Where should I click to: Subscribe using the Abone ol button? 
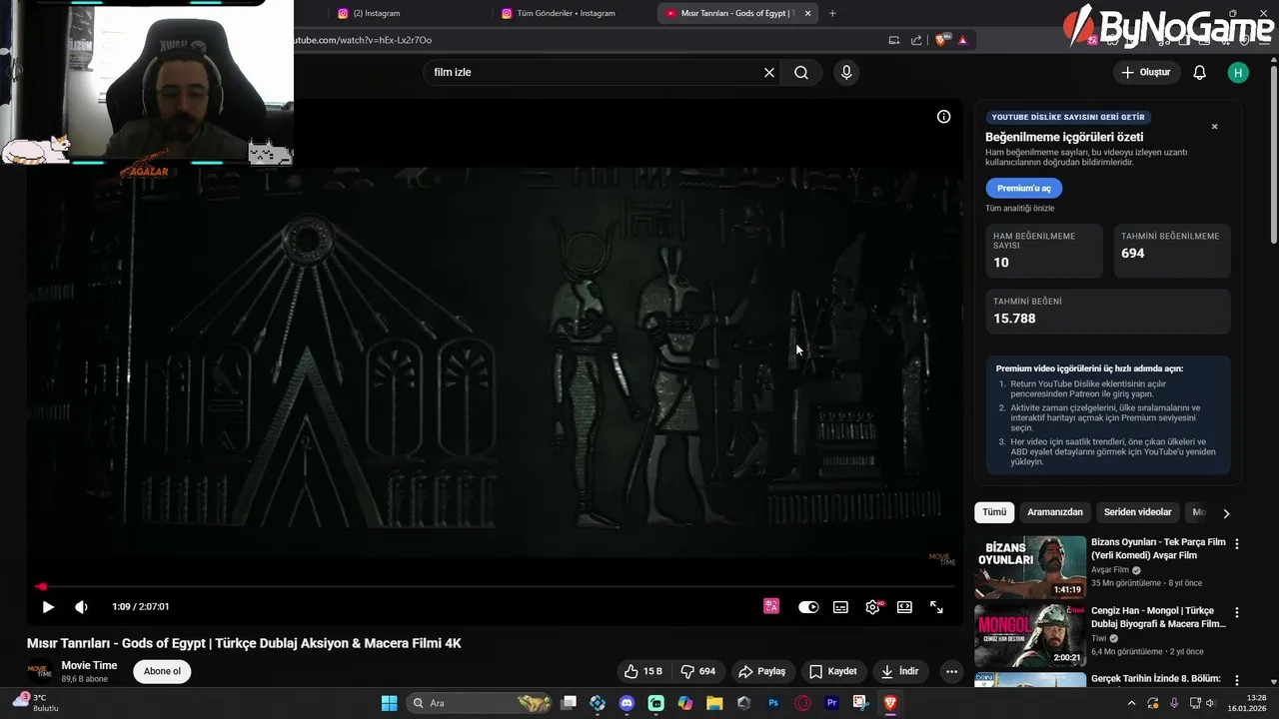162,671
